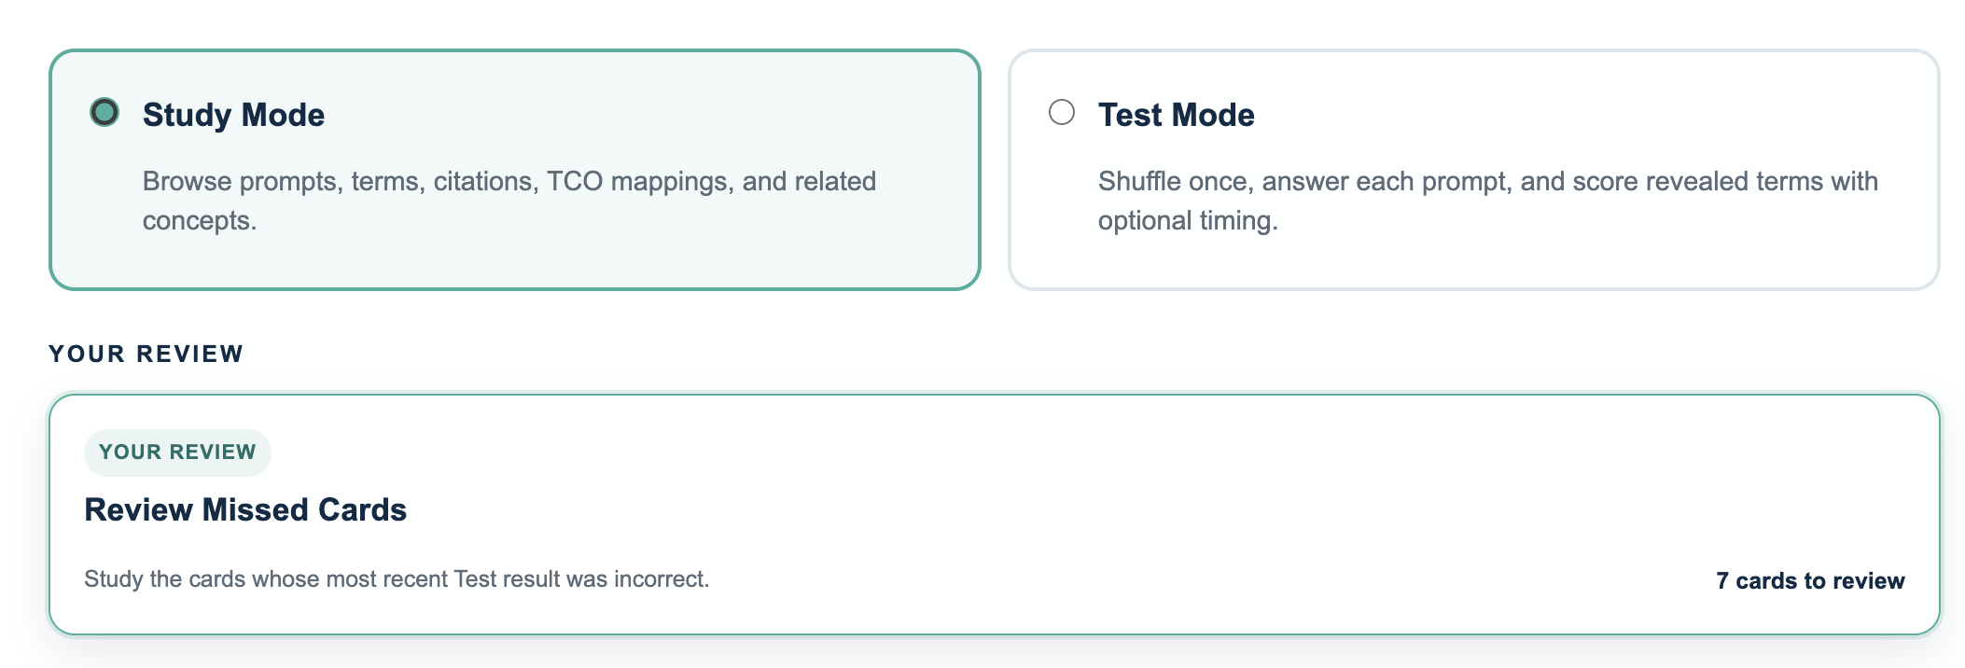Screen dimensions: 1965x668
Task: Choose the Test Mode card description
Action: (x=1488, y=201)
